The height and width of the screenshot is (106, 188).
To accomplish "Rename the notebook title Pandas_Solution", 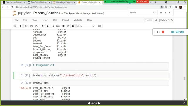I will coord(46,13).
